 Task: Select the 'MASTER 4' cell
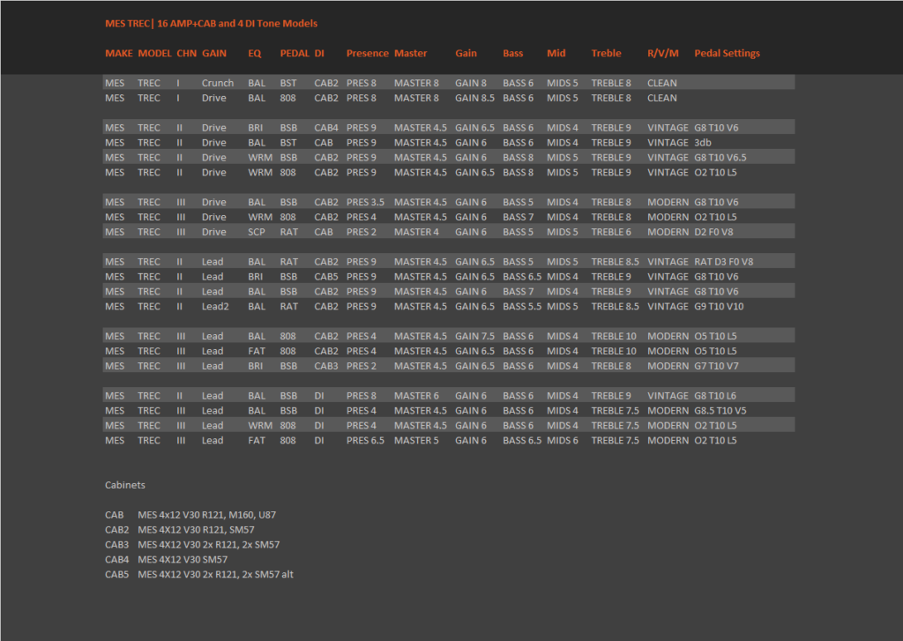416,232
